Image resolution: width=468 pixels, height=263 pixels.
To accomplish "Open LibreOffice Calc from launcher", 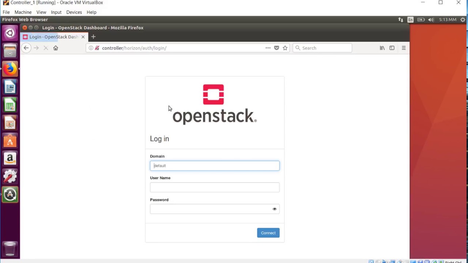I will click(10, 106).
